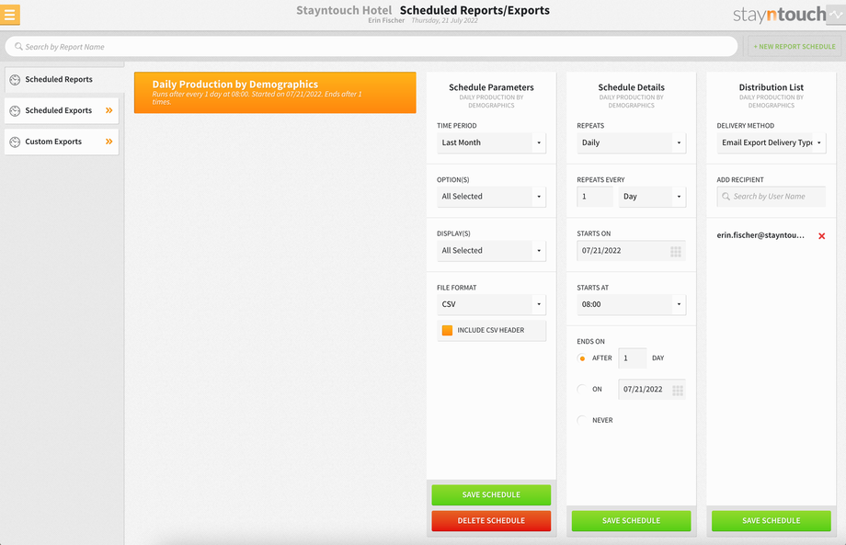Click the Starts On date field
Image resolution: width=846 pixels, height=545 pixels.
[631, 251]
